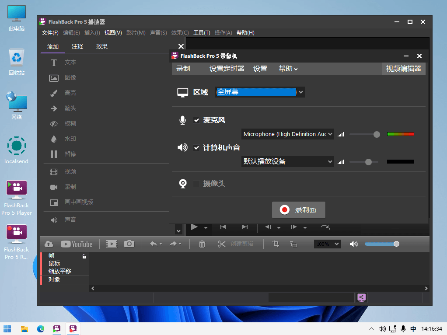This screenshot has width=447, height=335.
Task: Select the 文本 text tool icon
Action: click(x=54, y=63)
